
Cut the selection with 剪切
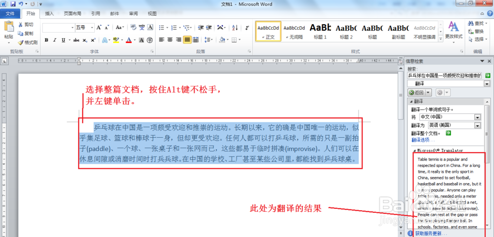(26, 25)
